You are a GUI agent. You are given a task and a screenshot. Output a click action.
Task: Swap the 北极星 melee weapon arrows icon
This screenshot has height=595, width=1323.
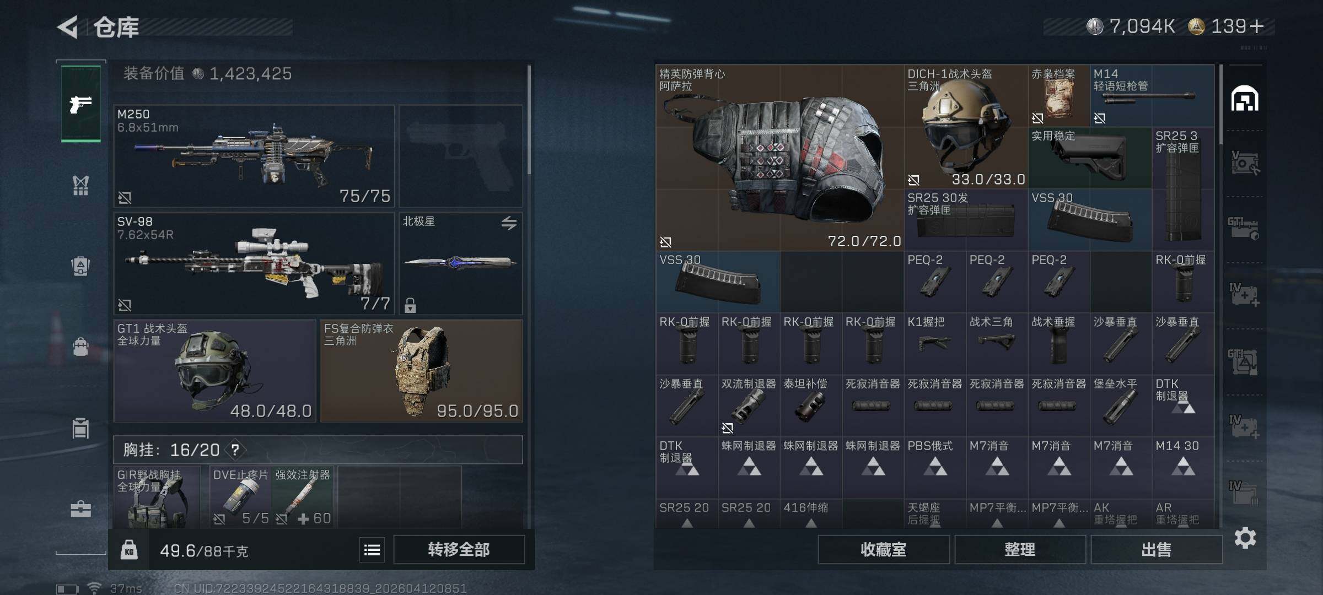[x=509, y=223]
